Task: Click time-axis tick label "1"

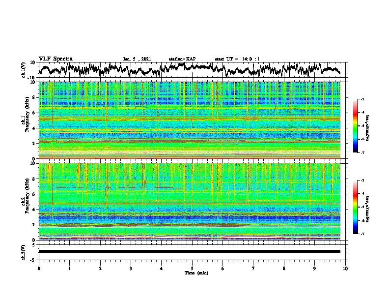Action: (69, 269)
